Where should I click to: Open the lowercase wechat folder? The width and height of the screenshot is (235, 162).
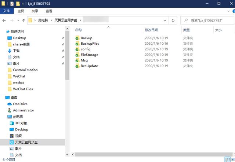click(x=18, y=82)
